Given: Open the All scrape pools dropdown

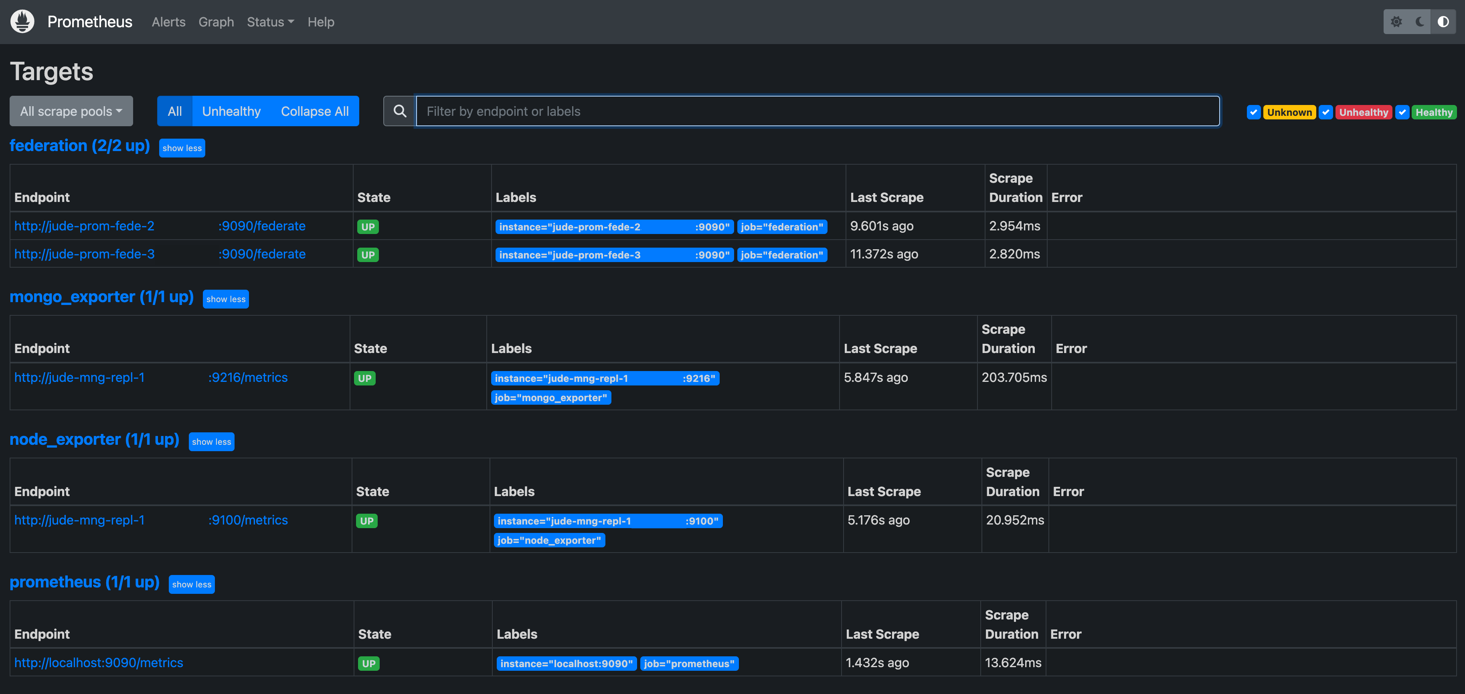Looking at the screenshot, I should point(71,111).
